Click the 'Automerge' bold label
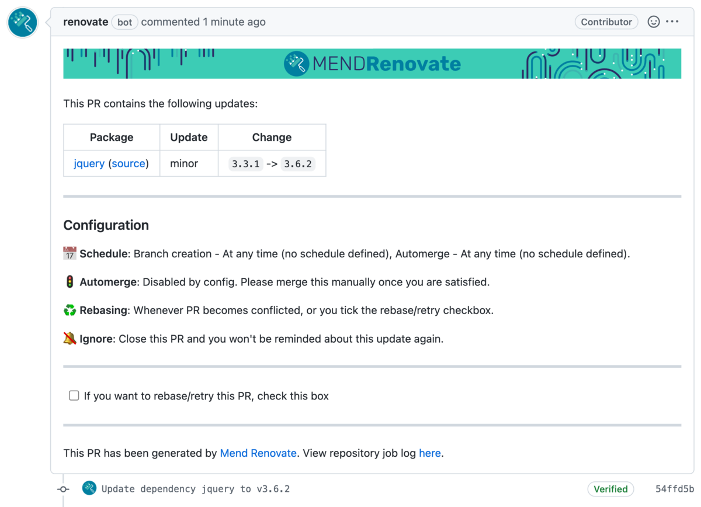The image size is (701, 507). pyautogui.click(x=108, y=282)
